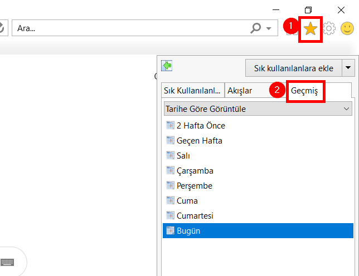Image resolution: width=359 pixels, height=276 pixels.
Task: Expand the Geçen Hafta history group
Action: (x=199, y=140)
